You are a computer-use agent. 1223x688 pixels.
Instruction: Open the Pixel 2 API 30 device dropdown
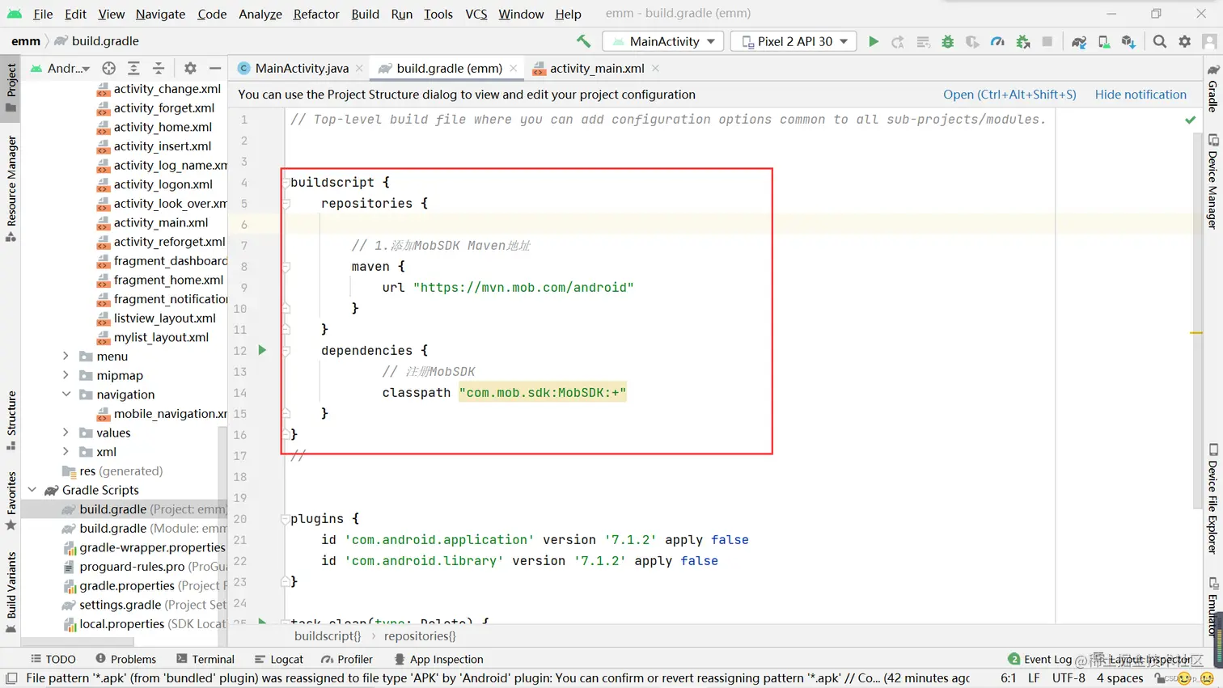click(793, 41)
